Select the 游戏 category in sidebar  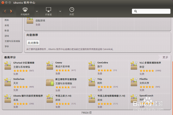pyautogui.click(x=6, y=36)
